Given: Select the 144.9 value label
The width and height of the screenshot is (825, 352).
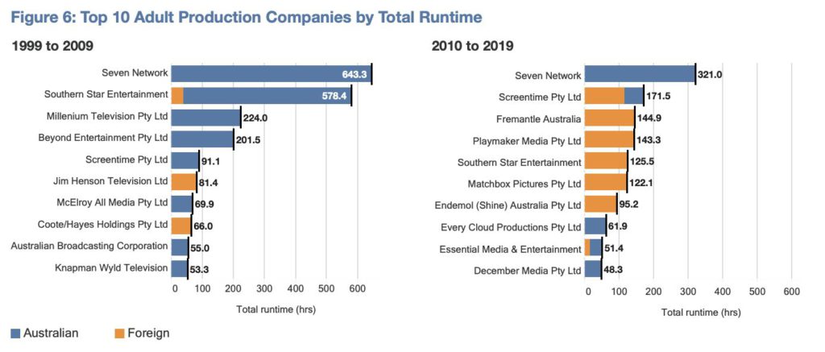Looking at the screenshot, I should (649, 118).
